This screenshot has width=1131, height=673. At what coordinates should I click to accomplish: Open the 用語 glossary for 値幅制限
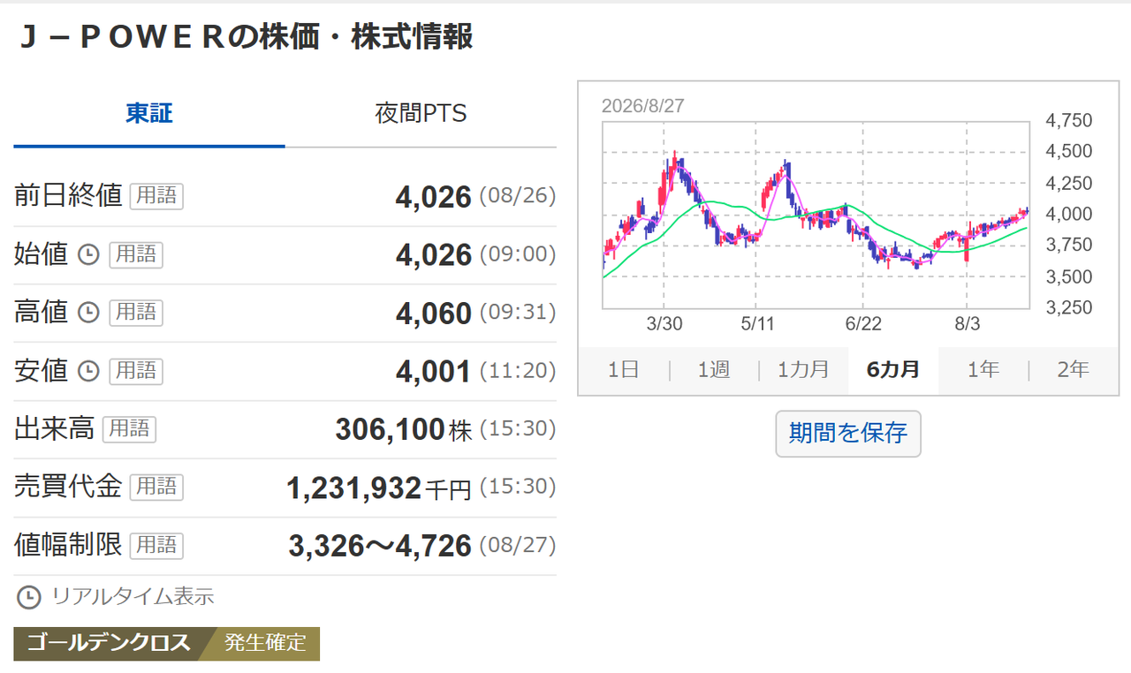[156, 546]
